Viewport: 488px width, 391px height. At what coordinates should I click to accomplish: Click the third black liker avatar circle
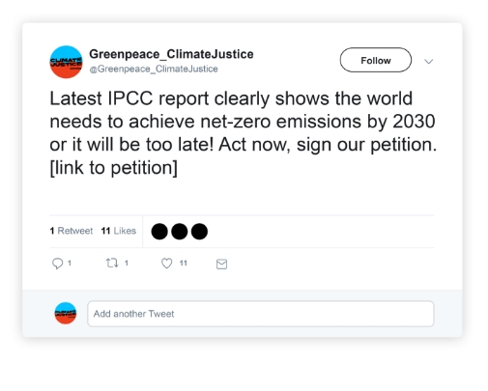199,232
